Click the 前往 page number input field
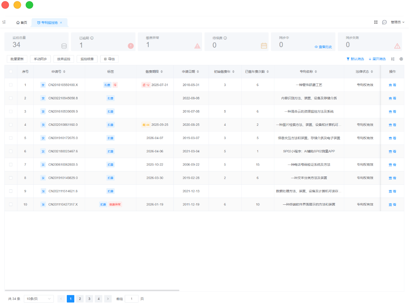This screenshot has width=409, height=304. pos(132,299)
